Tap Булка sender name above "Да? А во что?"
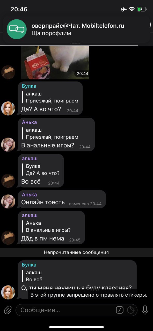This screenshot has width=153, height=331. 29,86
